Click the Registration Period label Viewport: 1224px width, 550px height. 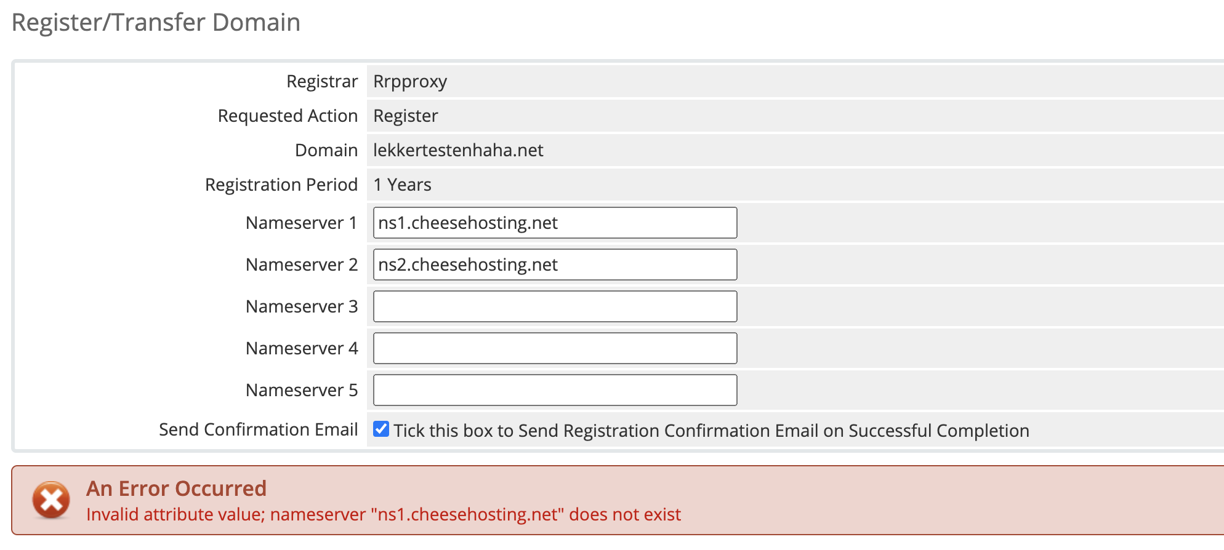click(x=281, y=185)
